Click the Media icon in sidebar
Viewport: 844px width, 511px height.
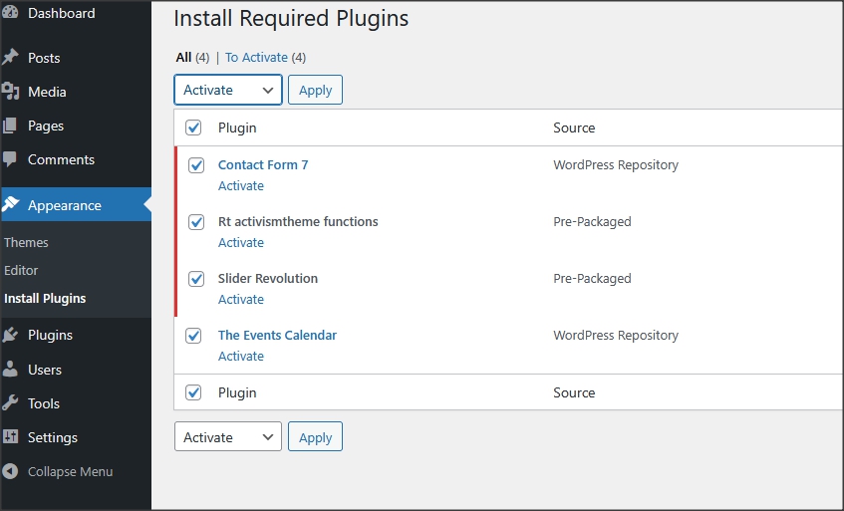click(x=11, y=92)
